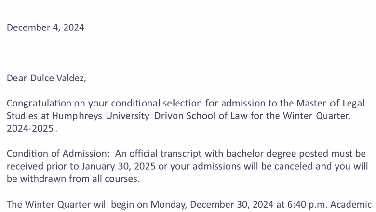Click the year range 2024-2025
This screenshot has height=212, width=376.
(x=30, y=129)
